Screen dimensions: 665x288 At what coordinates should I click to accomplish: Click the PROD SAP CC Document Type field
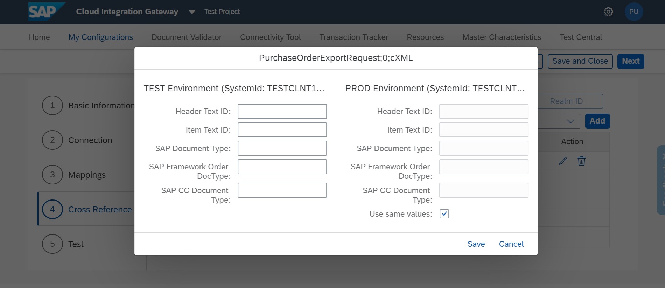(484, 190)
